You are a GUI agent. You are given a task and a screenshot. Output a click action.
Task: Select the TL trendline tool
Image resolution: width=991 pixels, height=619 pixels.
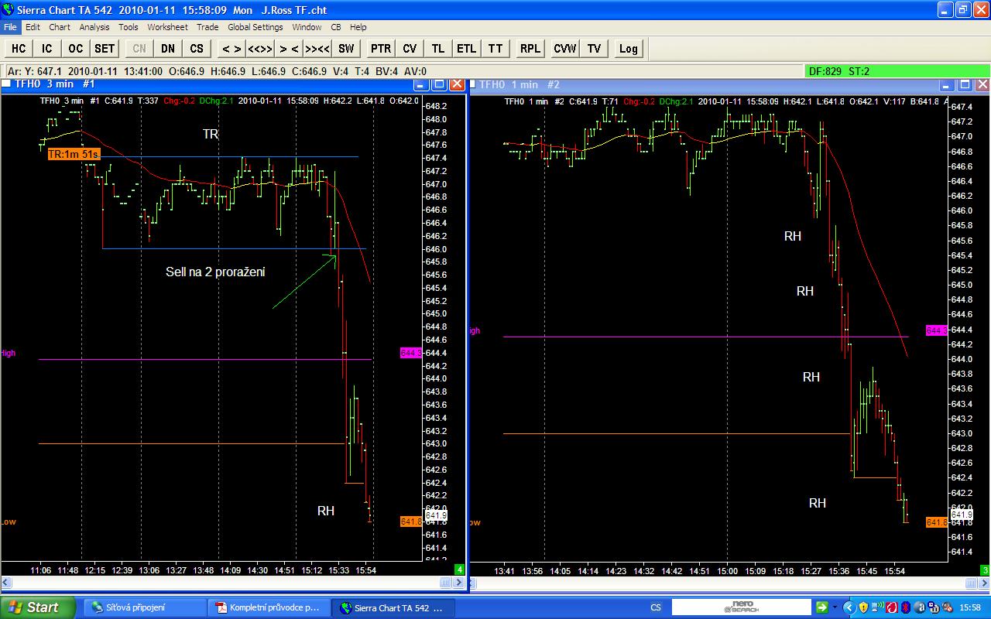(438, 49)
